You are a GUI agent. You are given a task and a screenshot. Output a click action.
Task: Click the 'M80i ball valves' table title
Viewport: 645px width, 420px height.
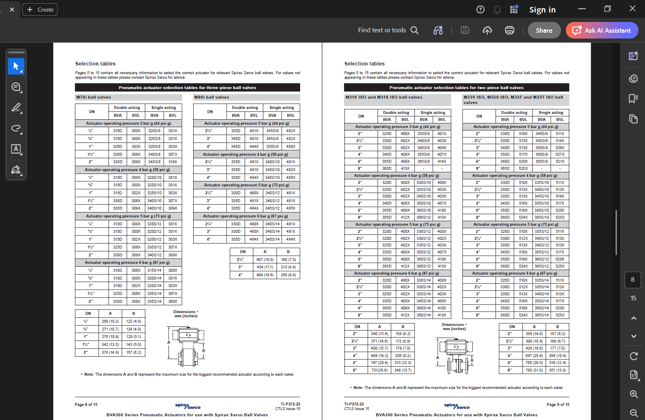point(212,97)
